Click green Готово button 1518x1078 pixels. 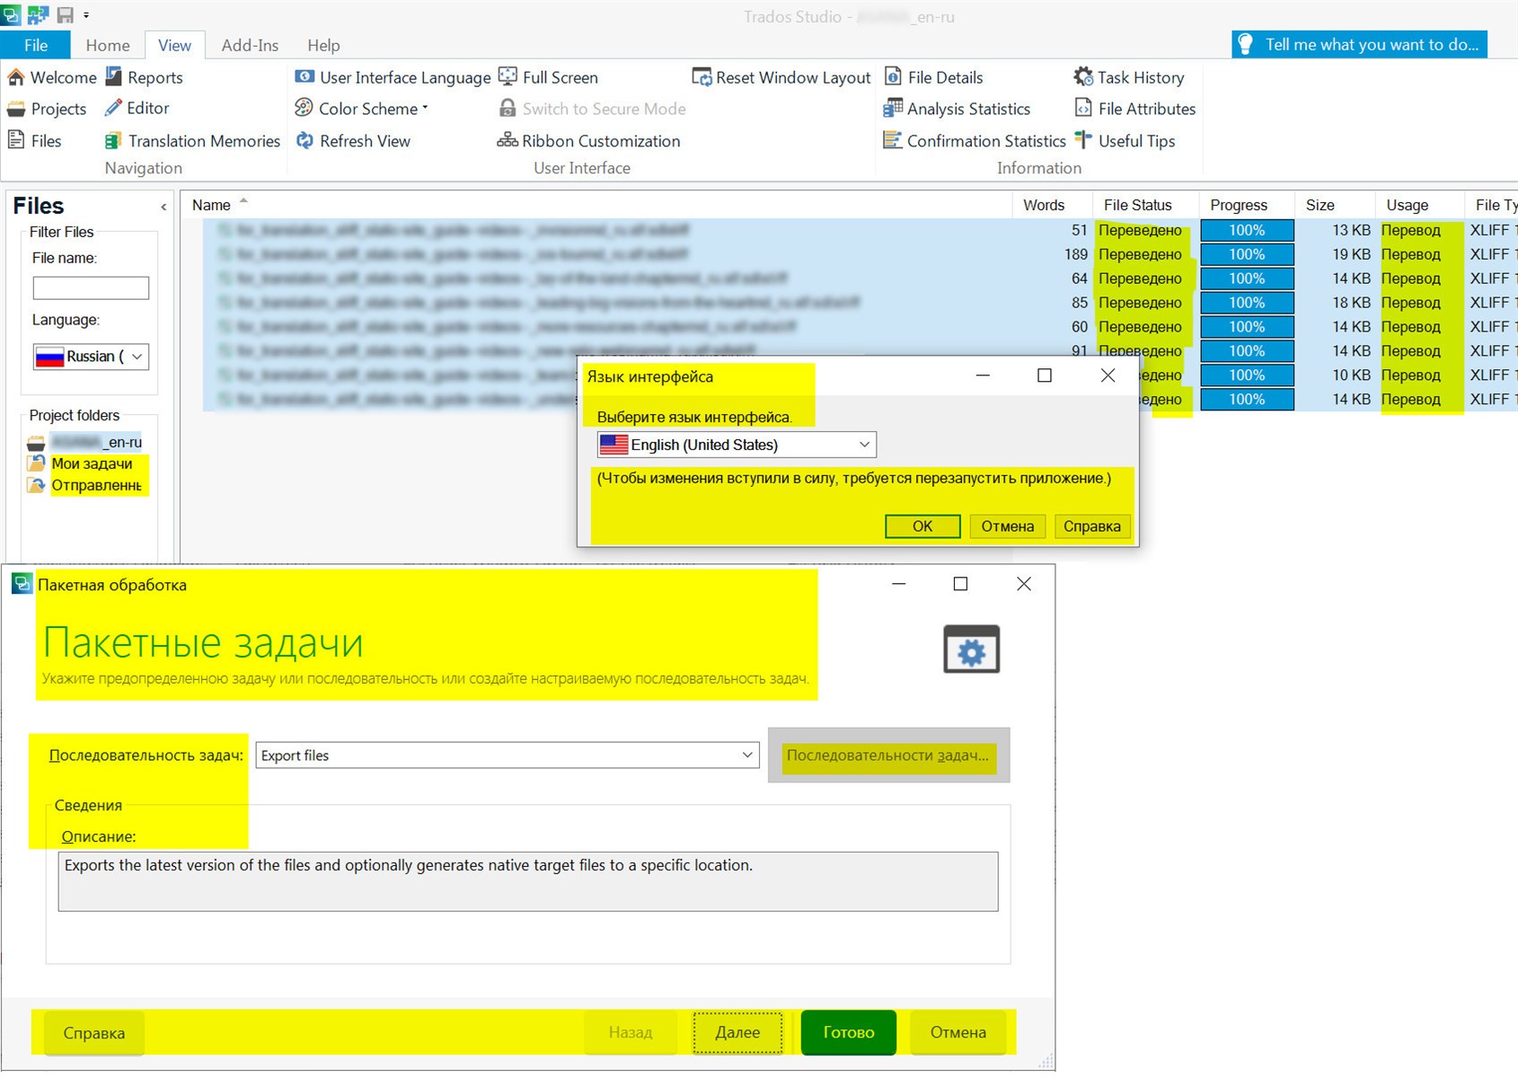pos(849,1033)
